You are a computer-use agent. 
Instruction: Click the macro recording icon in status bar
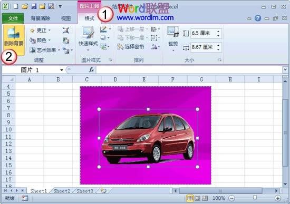(x=25, y=198)
